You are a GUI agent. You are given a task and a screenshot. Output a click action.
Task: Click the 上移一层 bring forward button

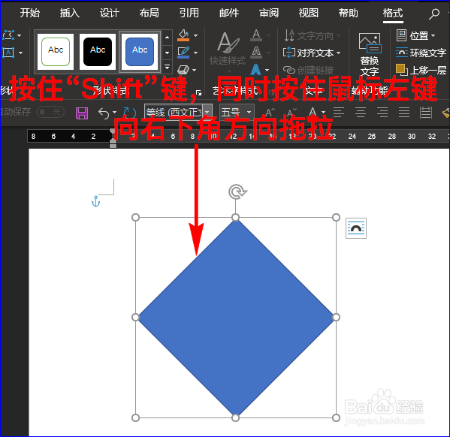(421, 70)
